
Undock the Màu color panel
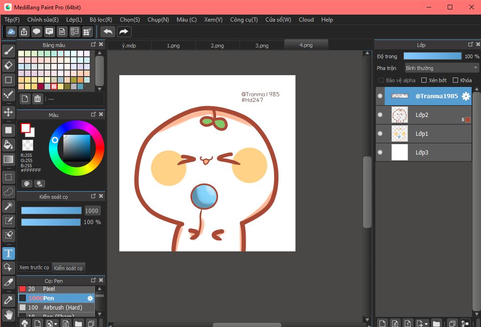93,115
